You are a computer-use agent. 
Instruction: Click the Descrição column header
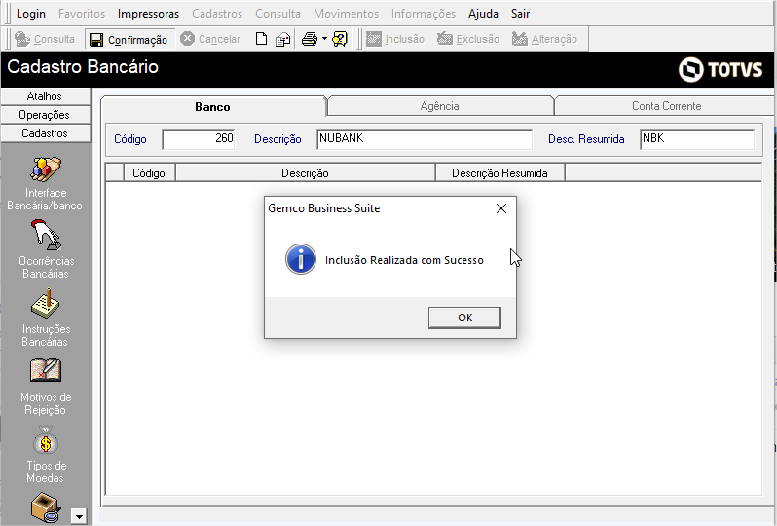[x=306, y=173]
